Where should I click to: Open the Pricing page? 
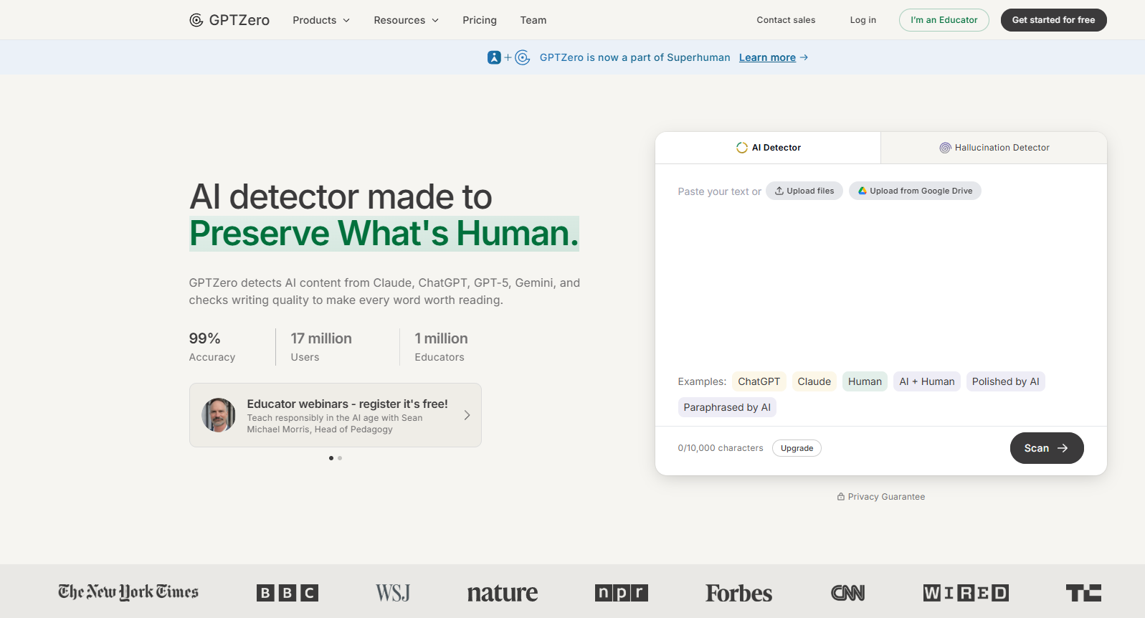[480, 20]
